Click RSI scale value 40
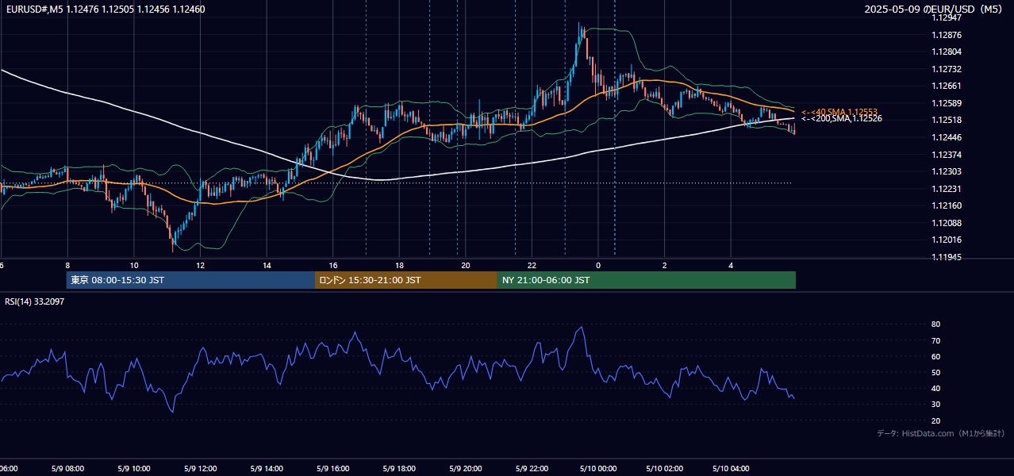 click(936, 389)
